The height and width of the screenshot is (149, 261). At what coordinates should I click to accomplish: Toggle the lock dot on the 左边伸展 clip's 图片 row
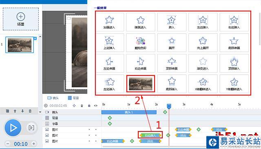(x=89, y=141)
